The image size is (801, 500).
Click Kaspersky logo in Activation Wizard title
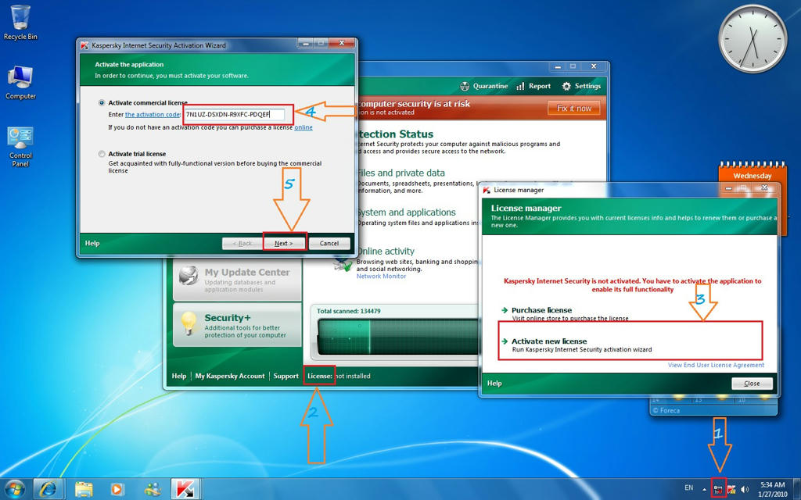84,45
